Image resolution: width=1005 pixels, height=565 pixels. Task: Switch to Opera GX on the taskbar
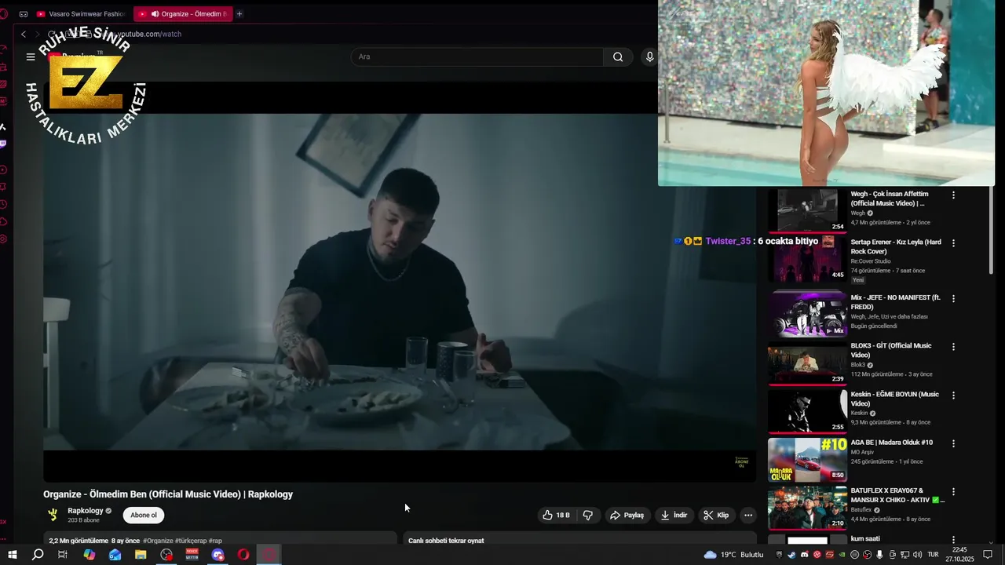point(269,555)
